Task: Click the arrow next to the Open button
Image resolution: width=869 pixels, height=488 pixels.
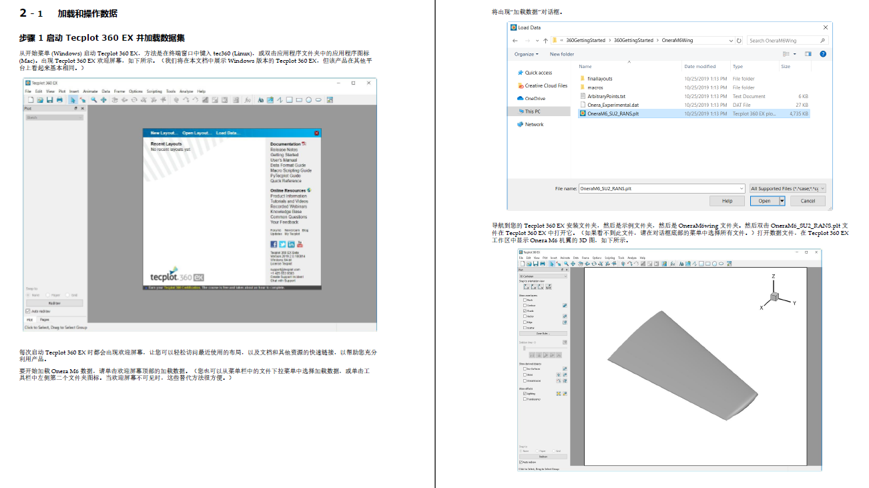Action: click(x=782, y=201)
